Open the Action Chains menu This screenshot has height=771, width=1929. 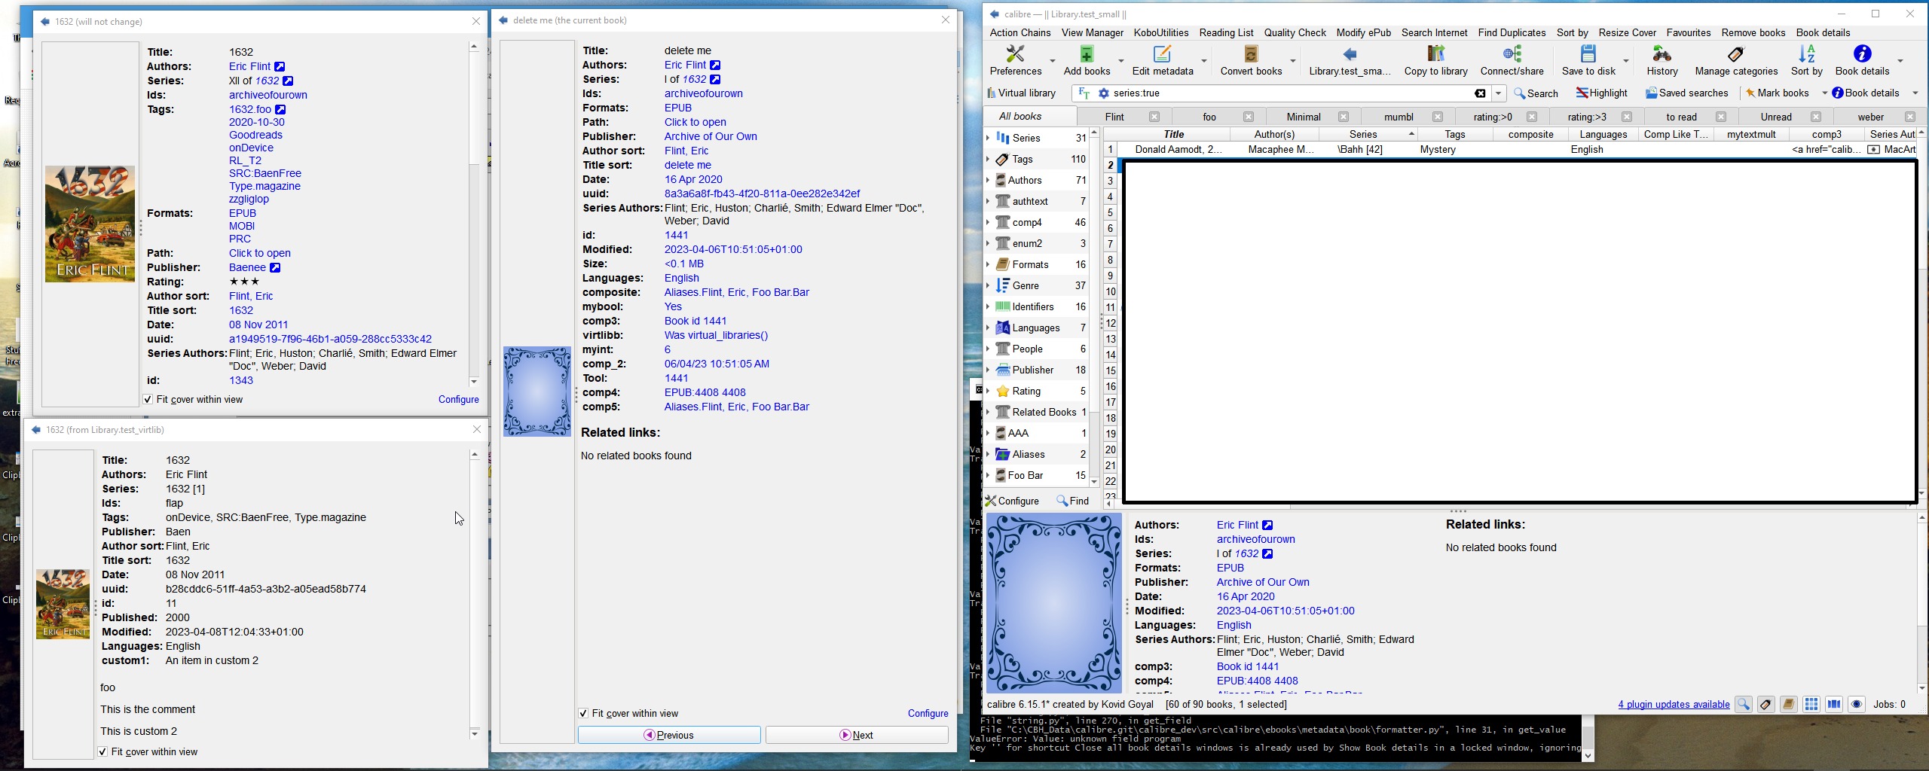click(1020, 33)
